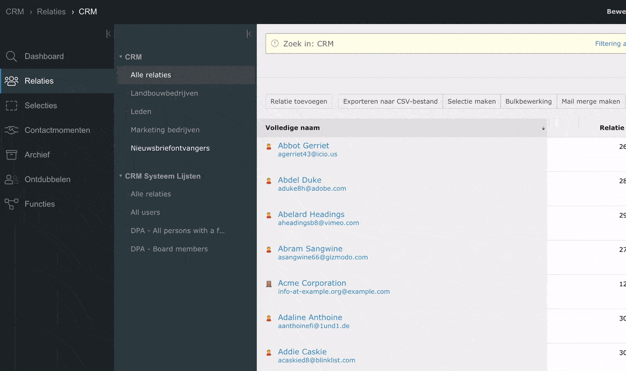
Task: Click the Relatie toevoegen button
Action: (299, 101)
